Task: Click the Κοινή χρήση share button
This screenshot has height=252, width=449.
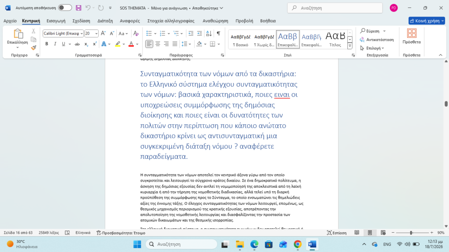Action: 427,21
